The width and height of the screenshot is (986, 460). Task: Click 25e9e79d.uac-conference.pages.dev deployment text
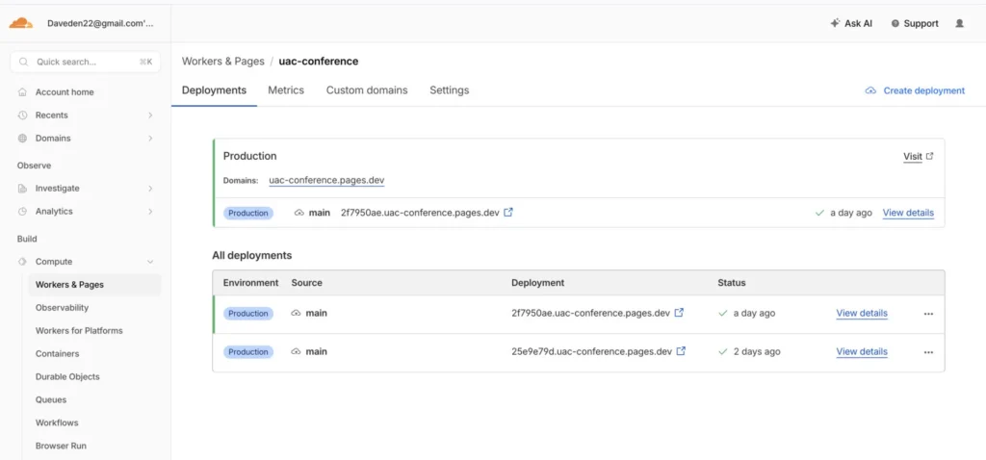click(592, 352)
